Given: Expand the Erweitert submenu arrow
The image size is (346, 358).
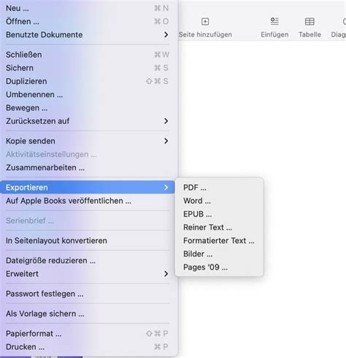Looking at the screenshot, I should point(166,274).
